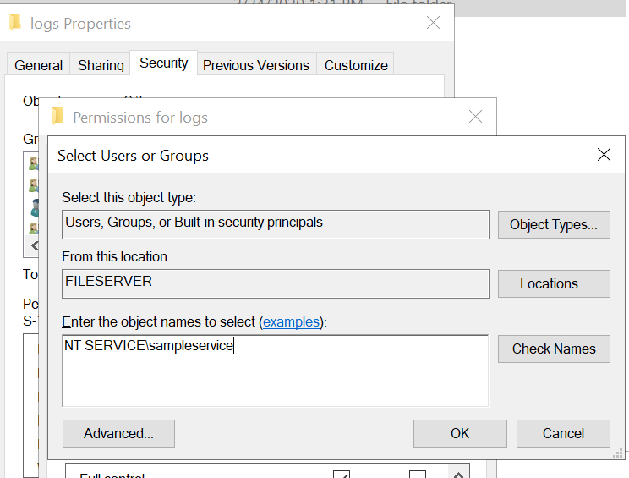Image resolution: width=629 pixels, height=478 pixels.
Task: Click left scroll arrow in group list
Action: pos(35,246)
